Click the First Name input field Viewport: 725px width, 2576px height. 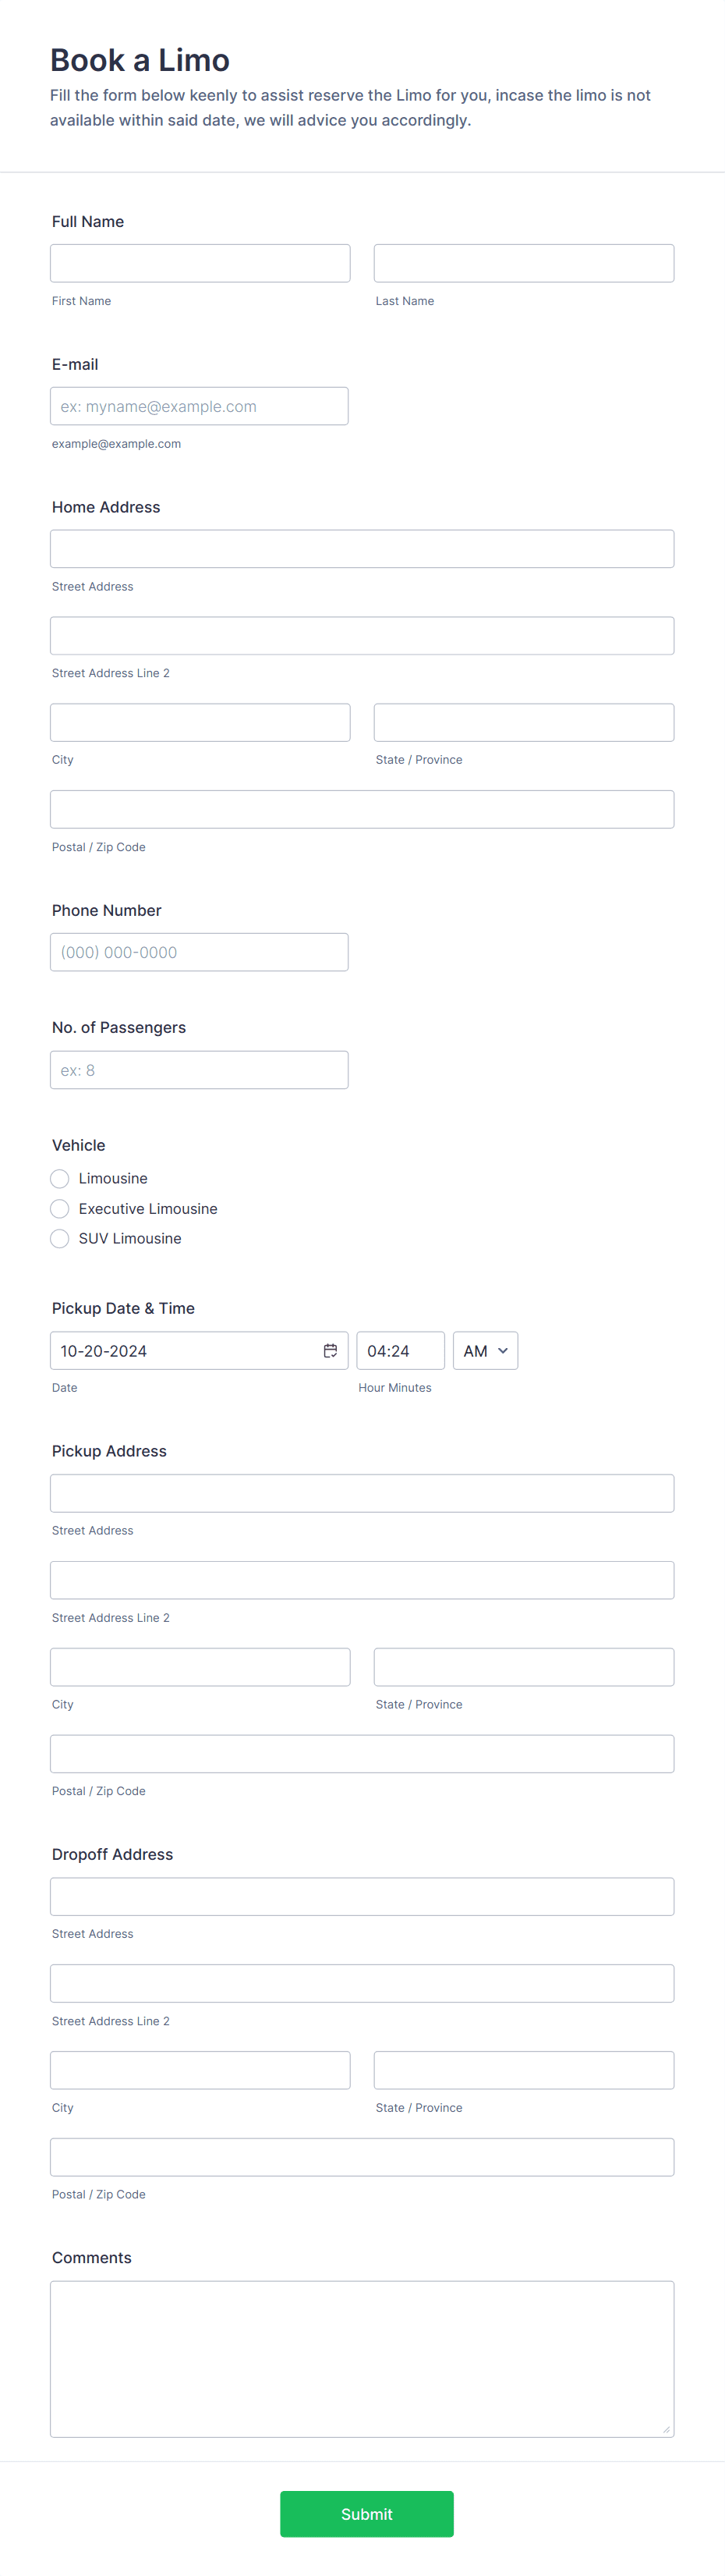(200, 262)
